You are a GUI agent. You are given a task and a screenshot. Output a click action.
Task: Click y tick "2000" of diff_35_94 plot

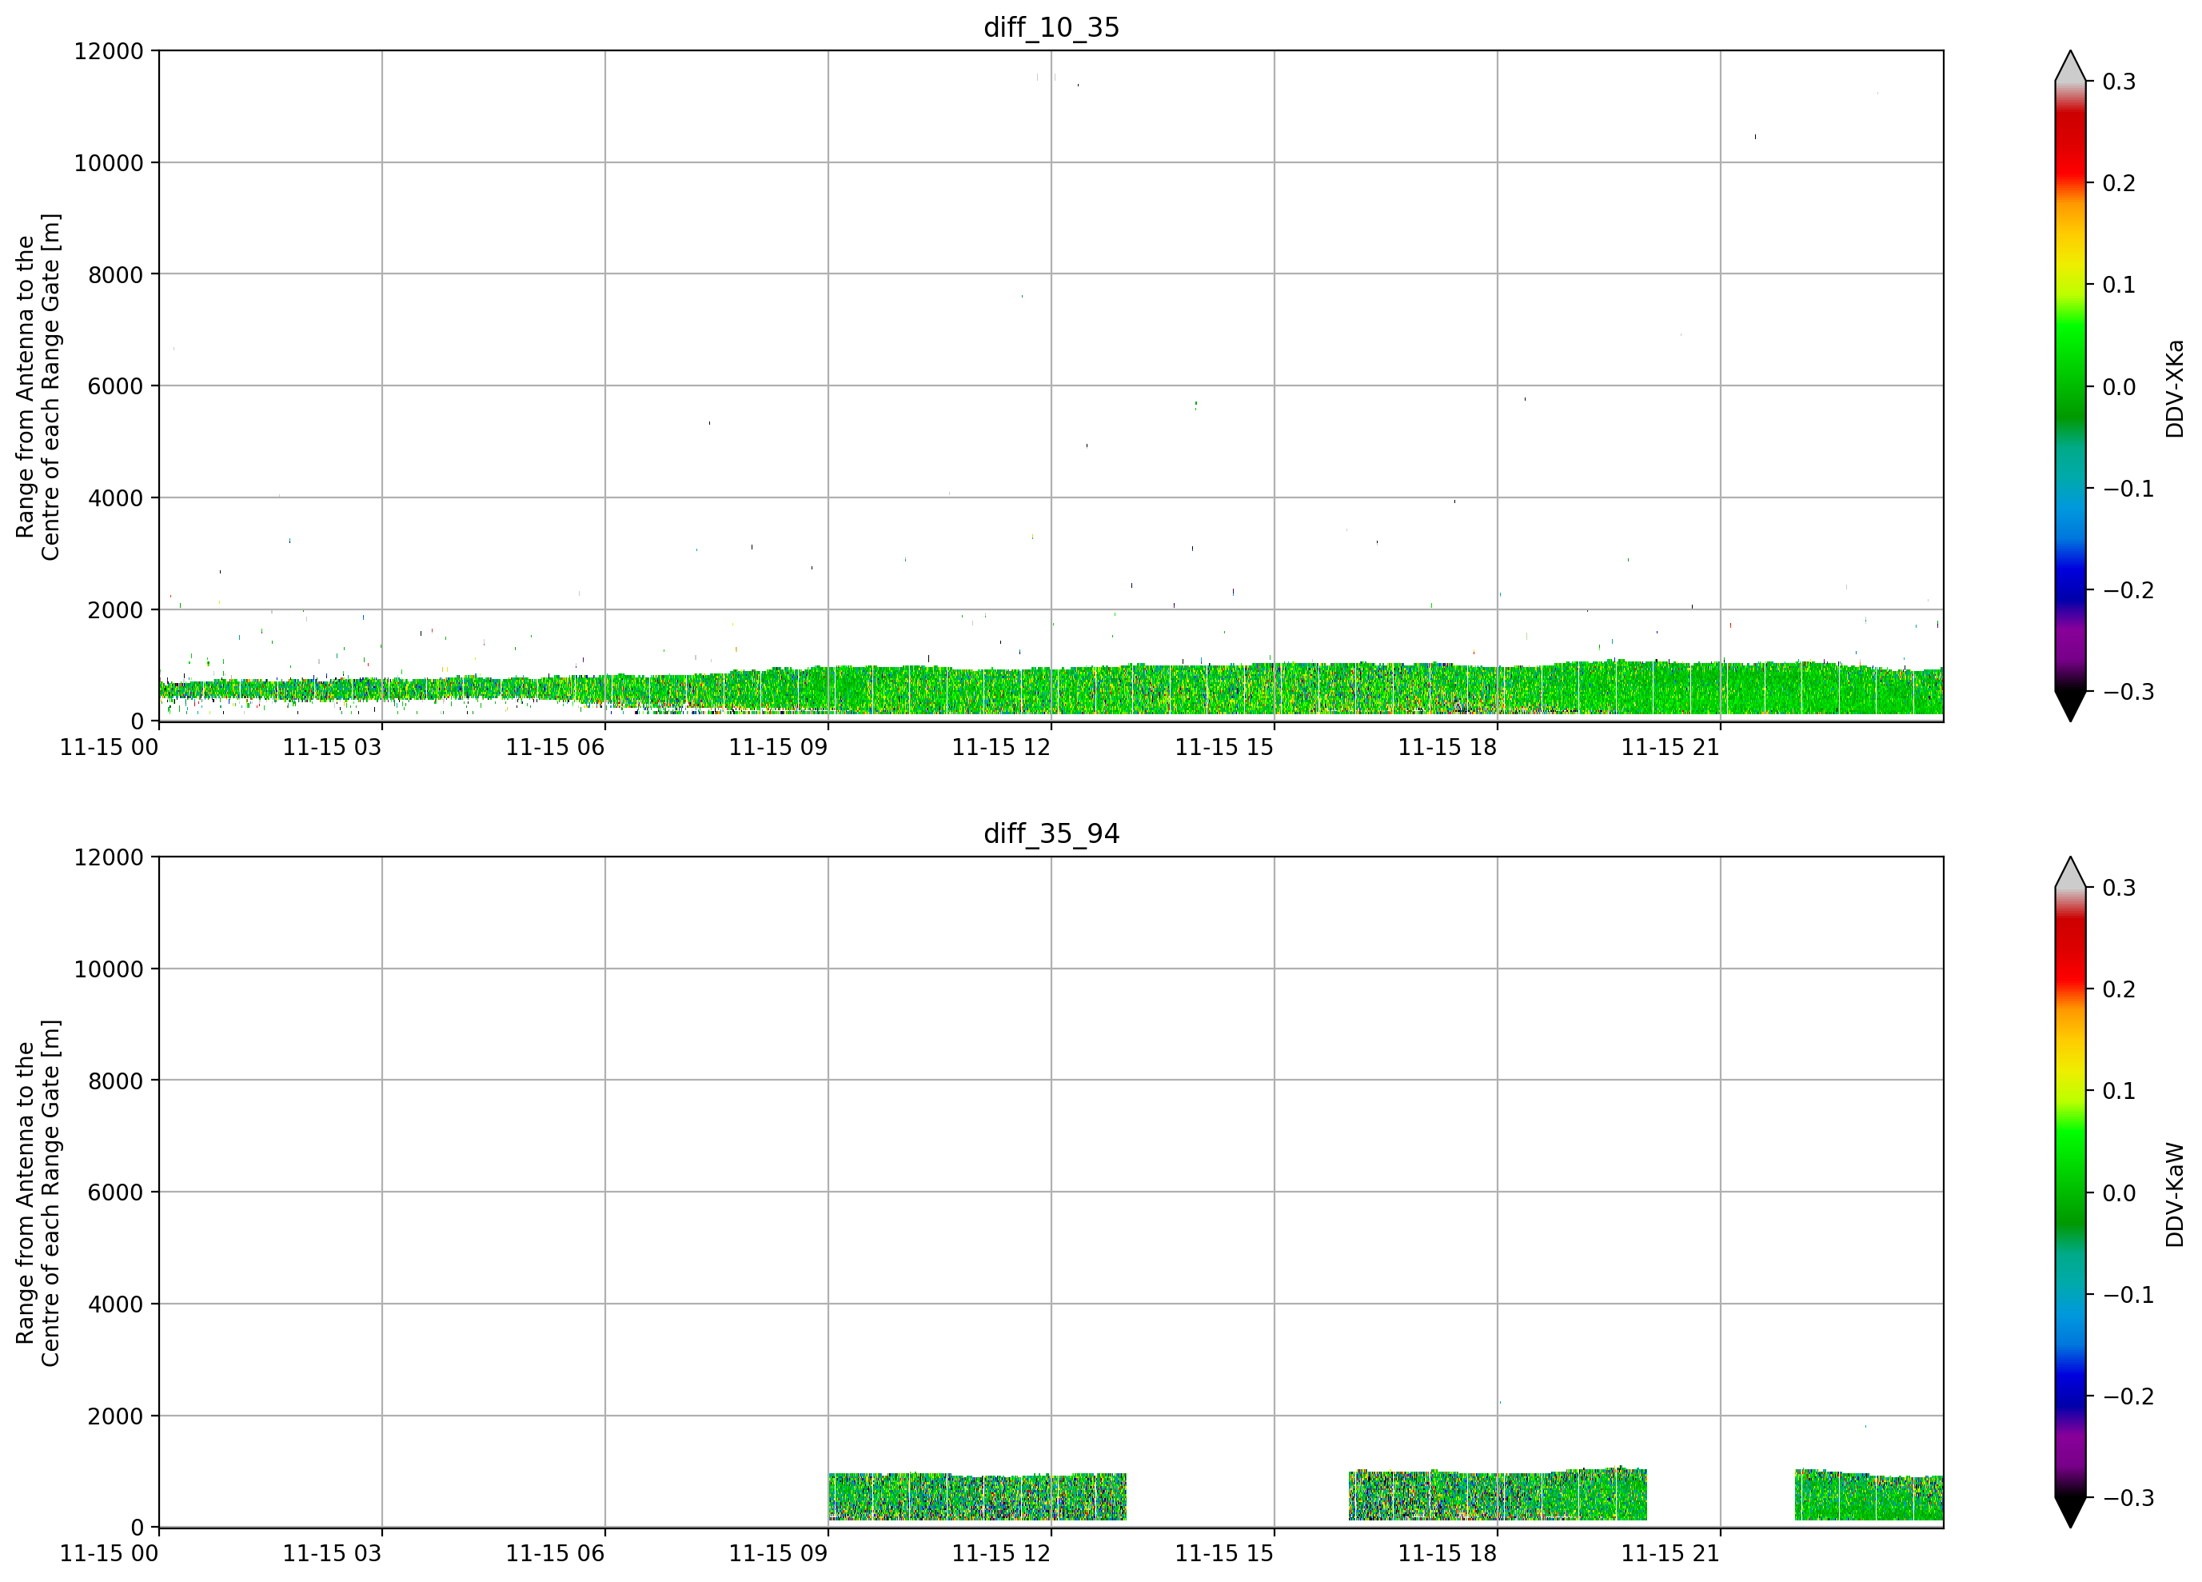click(115, 1416)
